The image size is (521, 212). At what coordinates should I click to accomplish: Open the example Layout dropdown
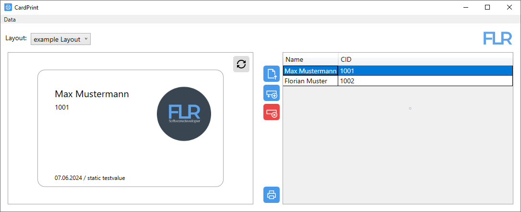tap(60, 39)
